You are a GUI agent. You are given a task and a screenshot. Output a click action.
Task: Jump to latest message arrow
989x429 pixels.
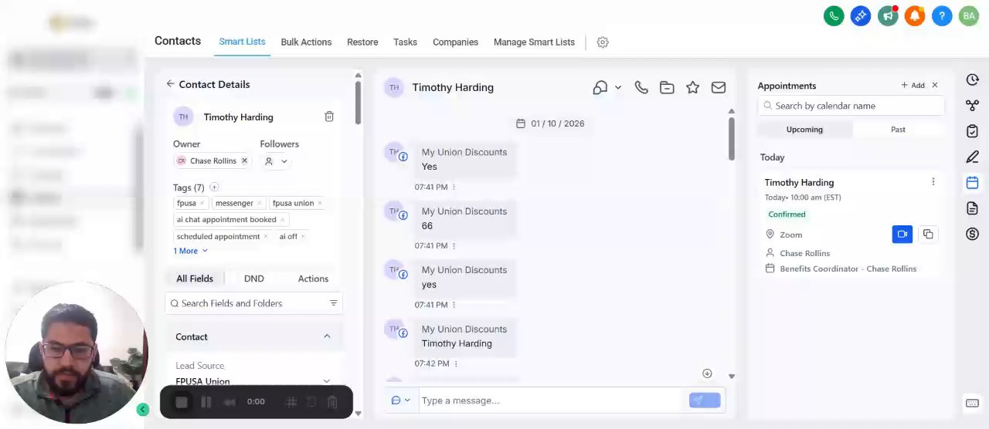(707, 373)
